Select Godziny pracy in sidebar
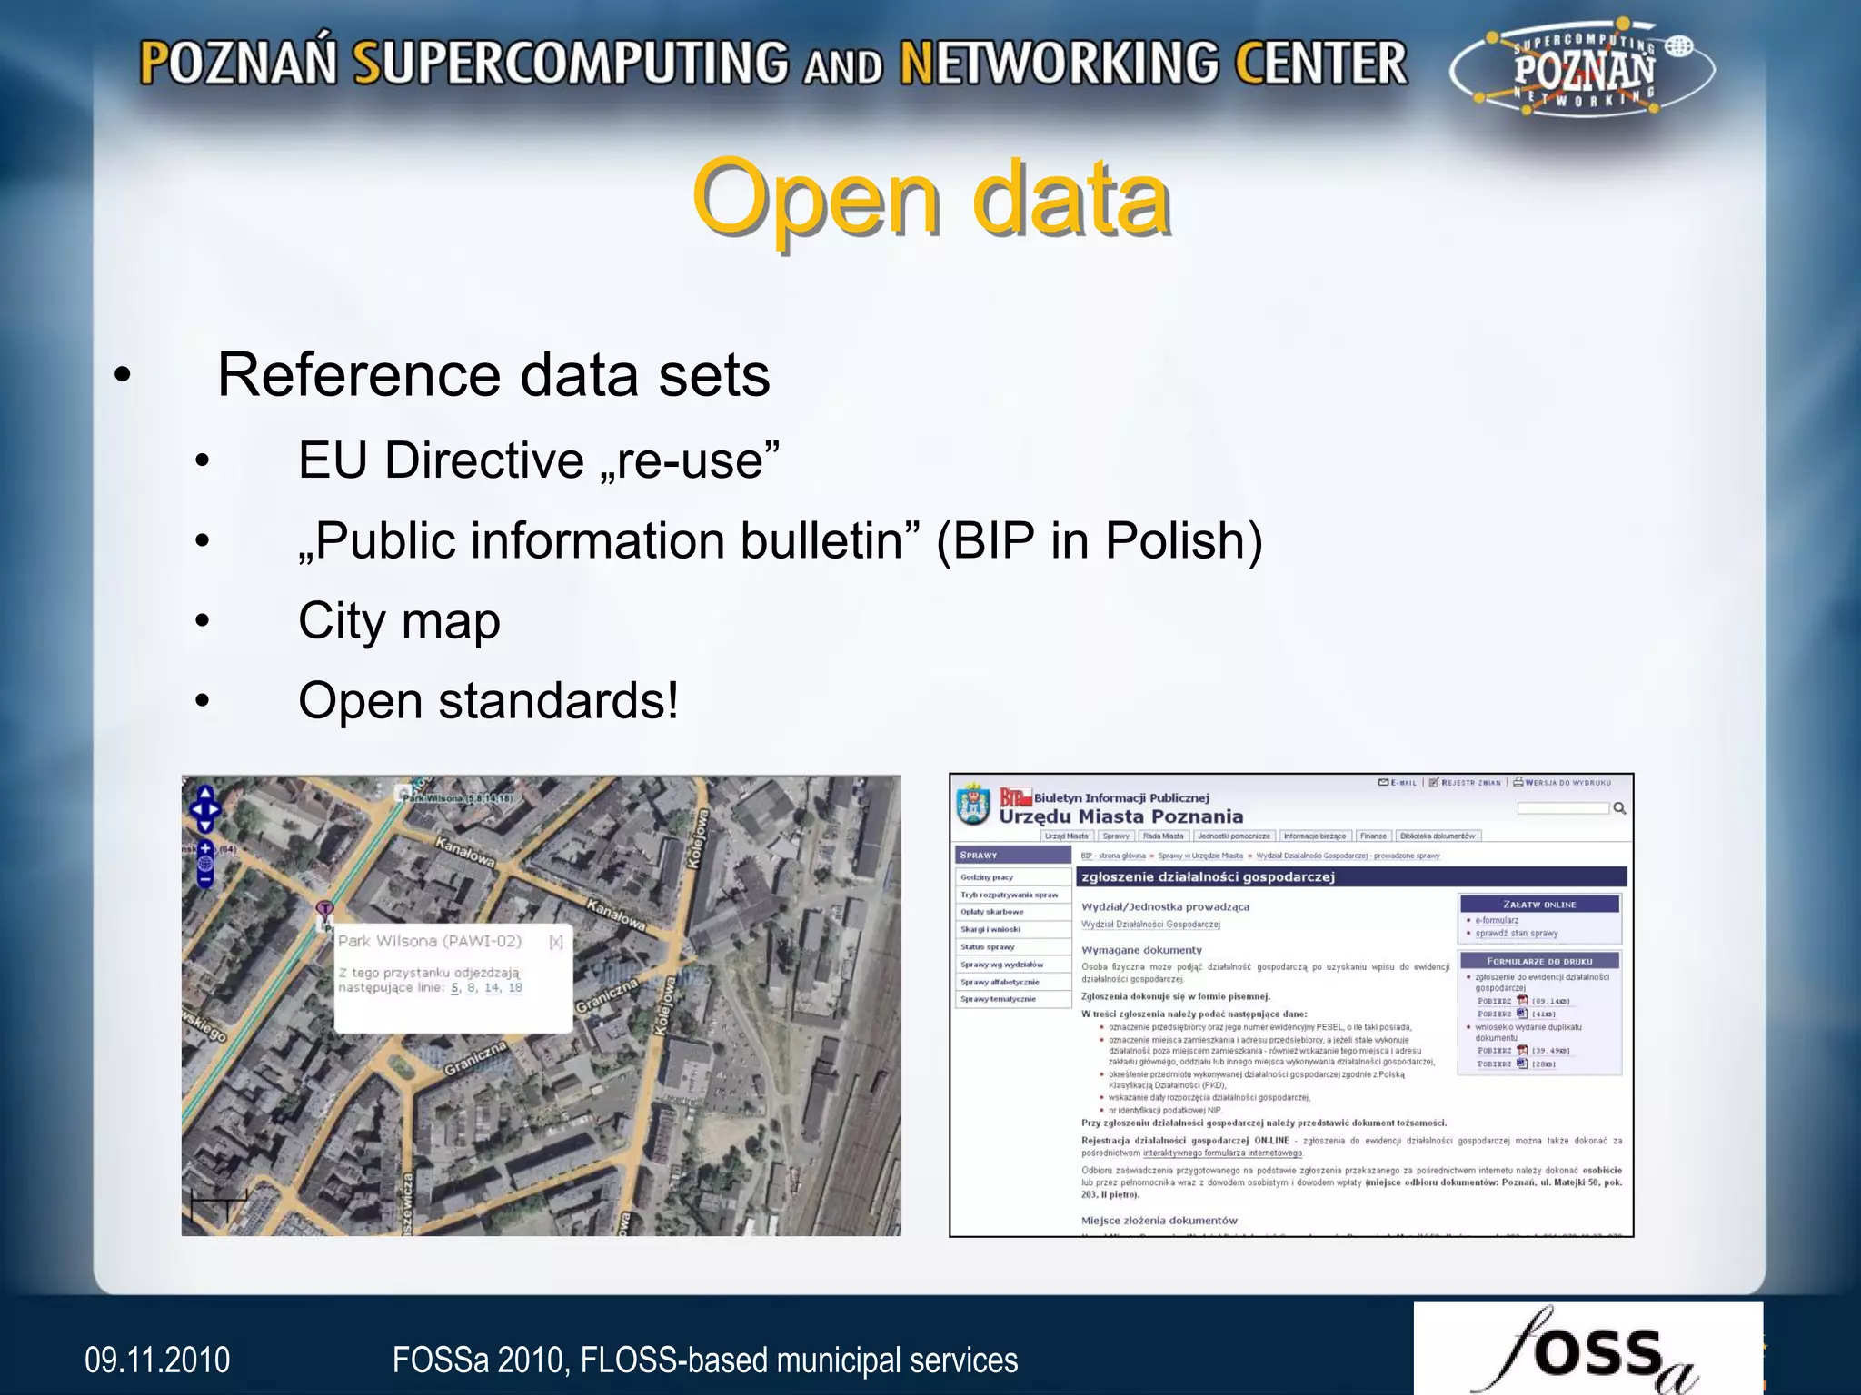Screen dimensions: 1861x1395 click(1013, 877)
